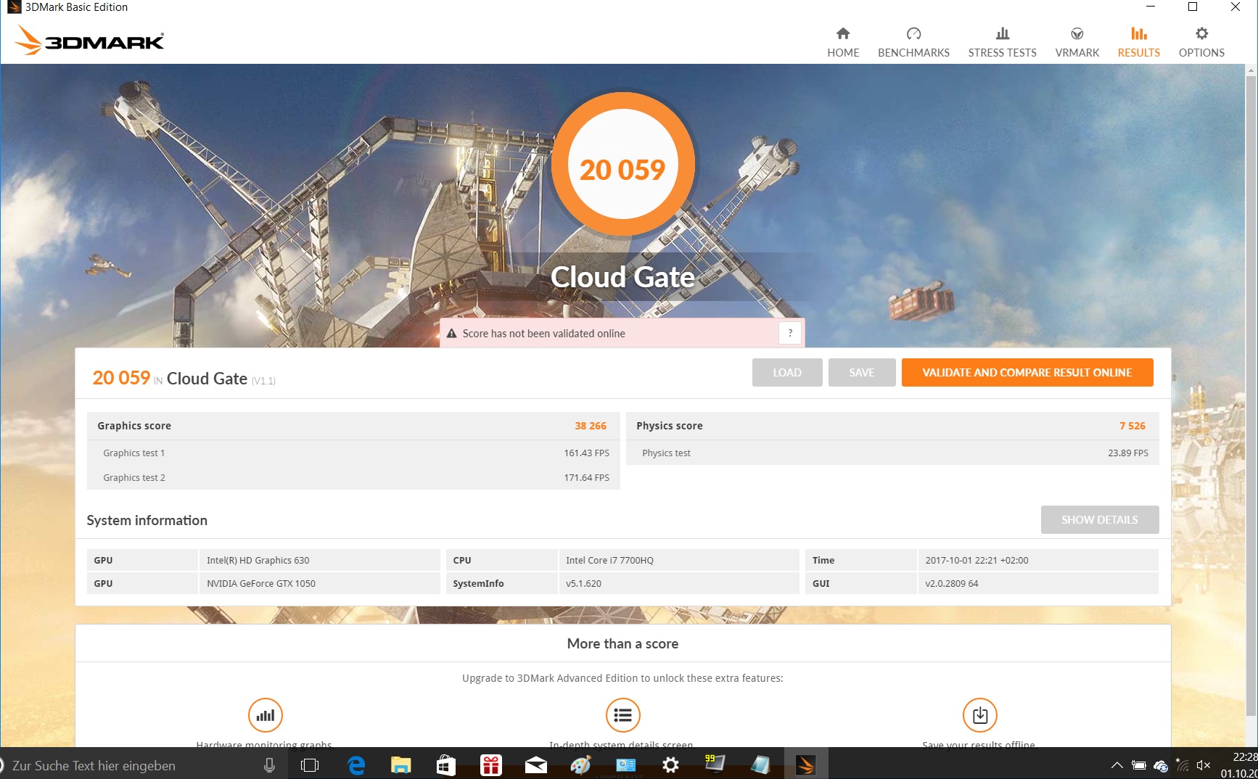Click the Time value 2017-10-01 22:21
1258x779 pixels.
point(1038,560)
